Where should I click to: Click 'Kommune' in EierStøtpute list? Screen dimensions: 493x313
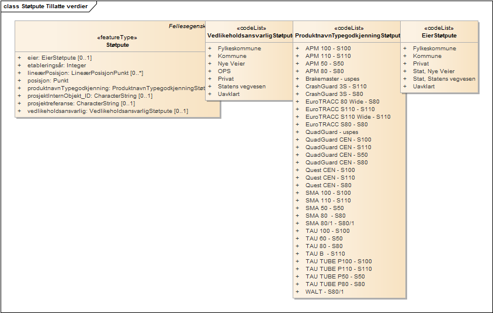[x=427, y=56]
